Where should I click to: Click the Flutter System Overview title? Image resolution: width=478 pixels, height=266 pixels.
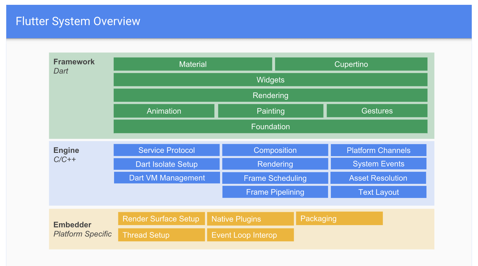click(78, 21)
